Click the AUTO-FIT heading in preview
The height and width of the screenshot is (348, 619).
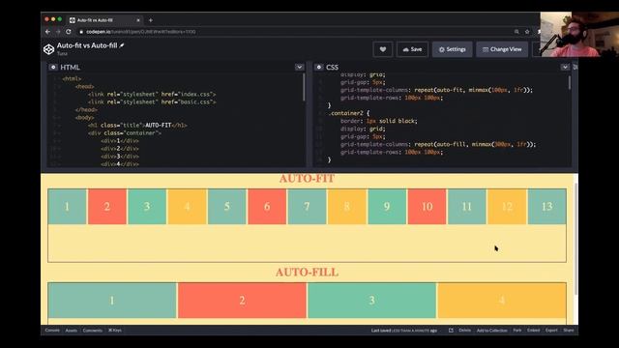(307, 179)
